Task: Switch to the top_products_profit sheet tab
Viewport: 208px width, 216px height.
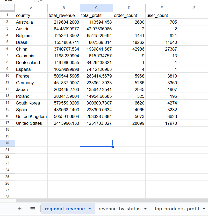Action: pyautogui.click(x=177, y=209)
